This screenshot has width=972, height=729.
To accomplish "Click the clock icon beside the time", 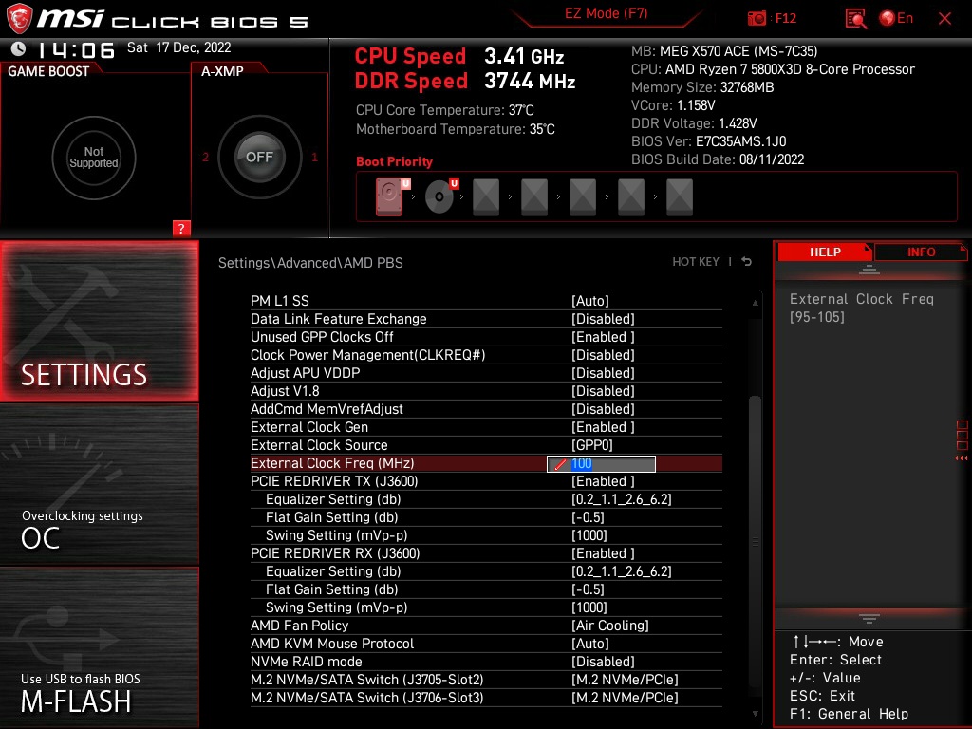I will point(19,48).
